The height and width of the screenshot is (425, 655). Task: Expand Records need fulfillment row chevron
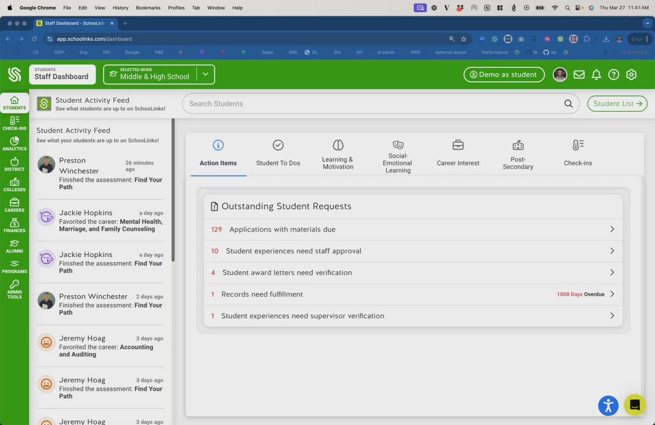(x=612, y=294)
